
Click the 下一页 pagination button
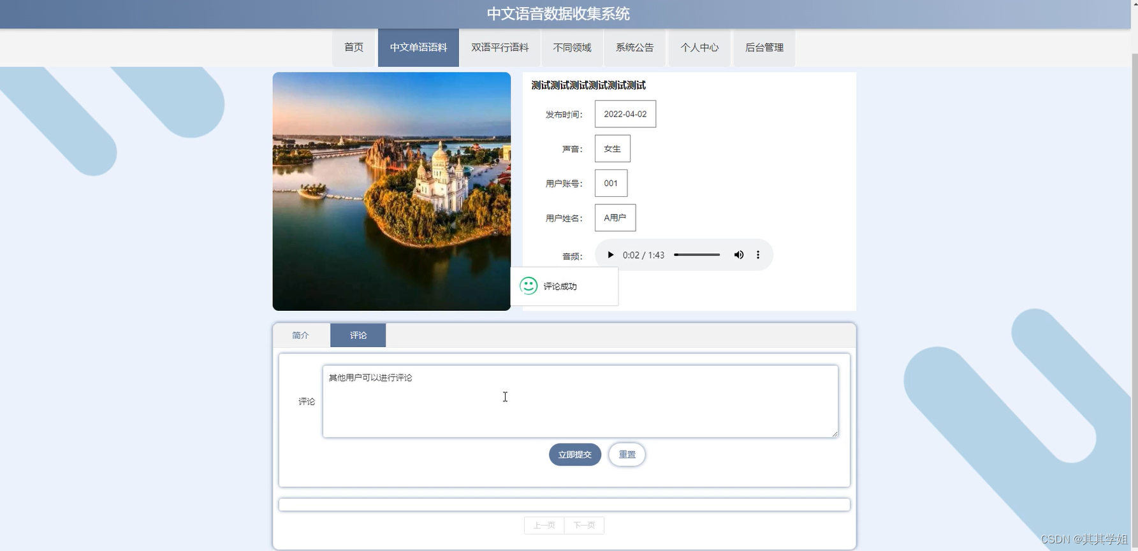tap(584, 526)
